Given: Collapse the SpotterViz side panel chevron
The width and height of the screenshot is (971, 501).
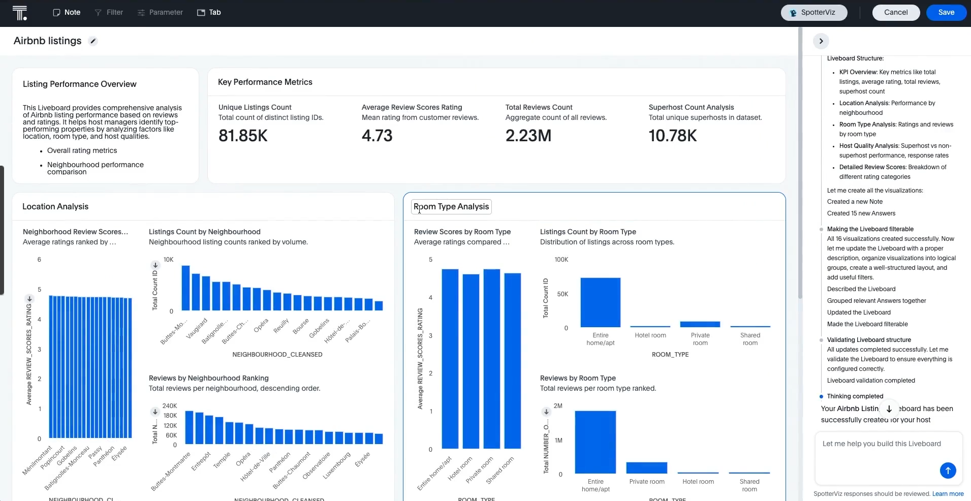Looking at the screenshot, I should pos(821,41).
